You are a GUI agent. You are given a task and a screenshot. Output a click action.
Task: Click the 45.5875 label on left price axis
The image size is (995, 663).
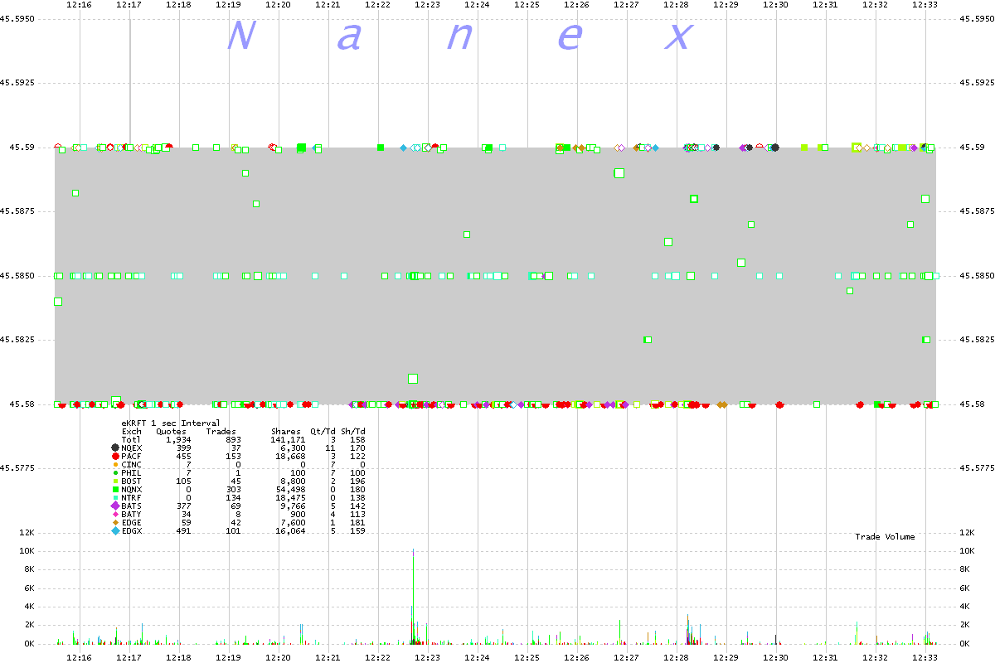[x=17, y=211]
